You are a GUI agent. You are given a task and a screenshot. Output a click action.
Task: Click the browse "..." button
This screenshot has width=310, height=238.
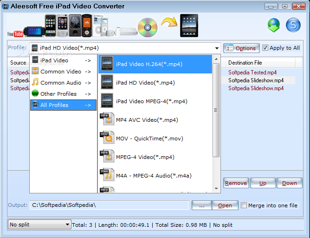(202, 205)
